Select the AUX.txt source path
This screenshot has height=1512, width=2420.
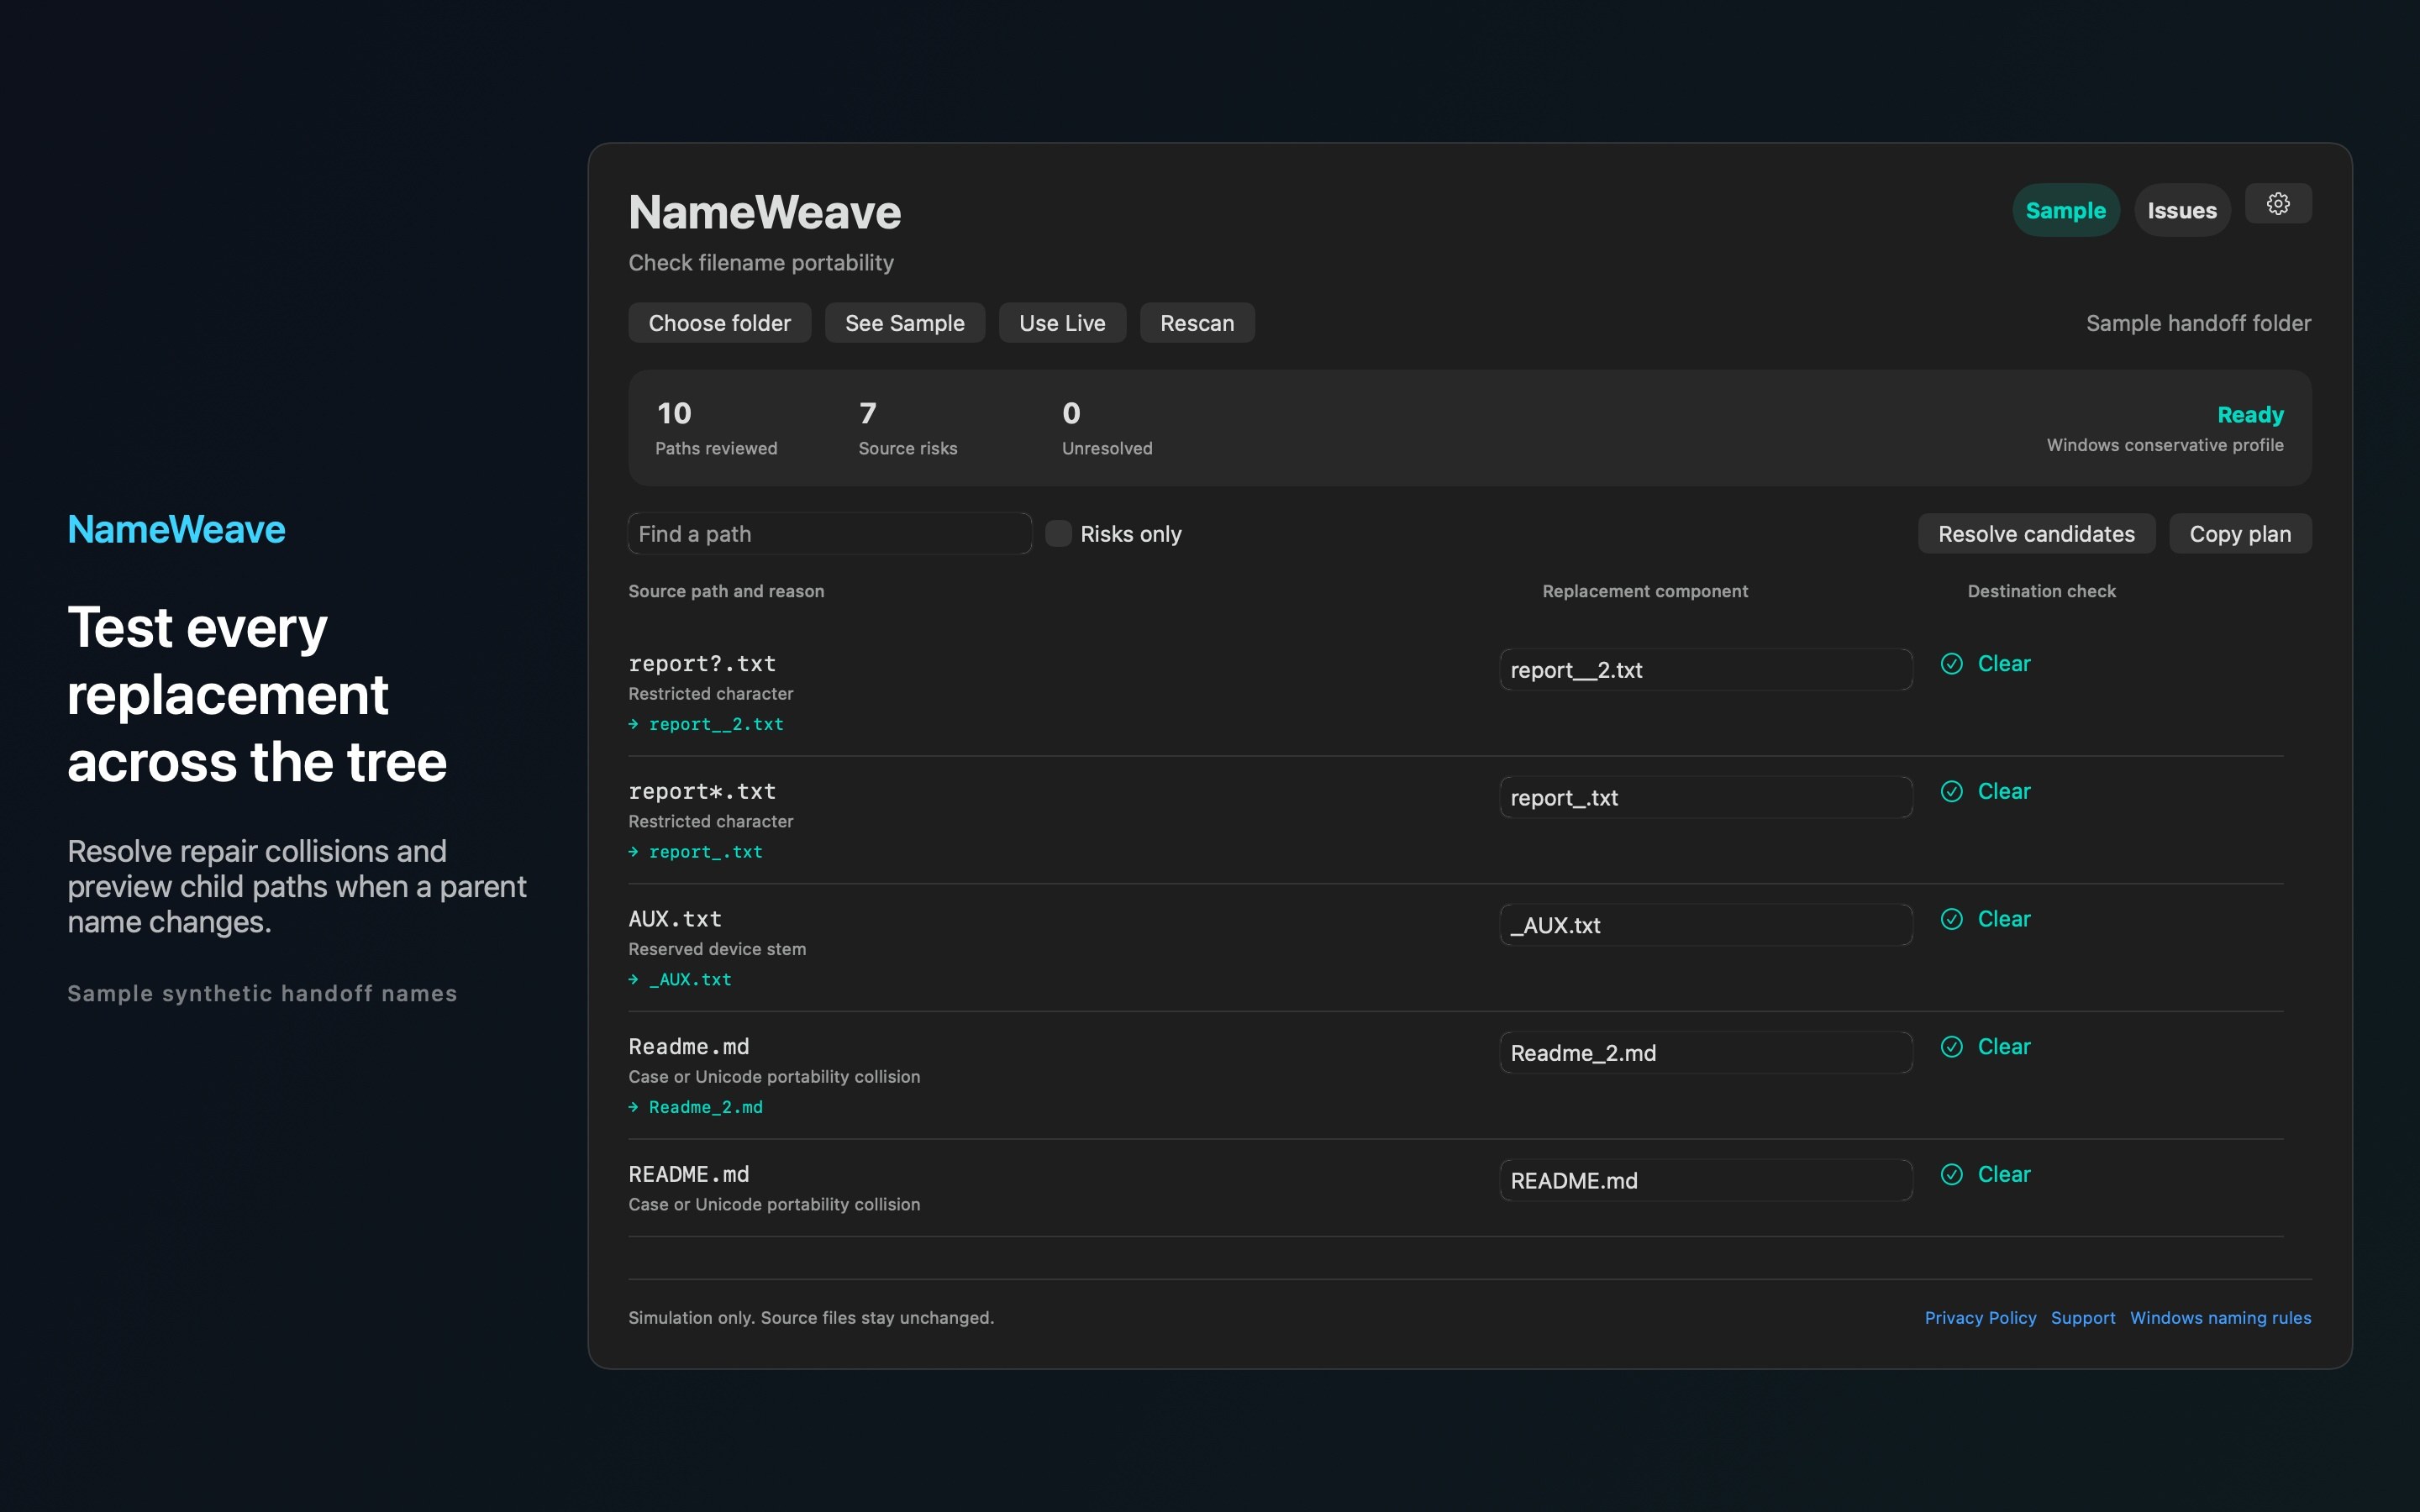[x=675, y=919]
